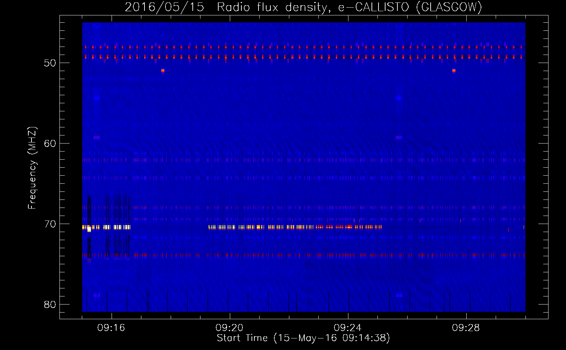This screenshot has height=350, width=566.
Task: Click the 09:16 time tick label
Action: pos(111,328)
